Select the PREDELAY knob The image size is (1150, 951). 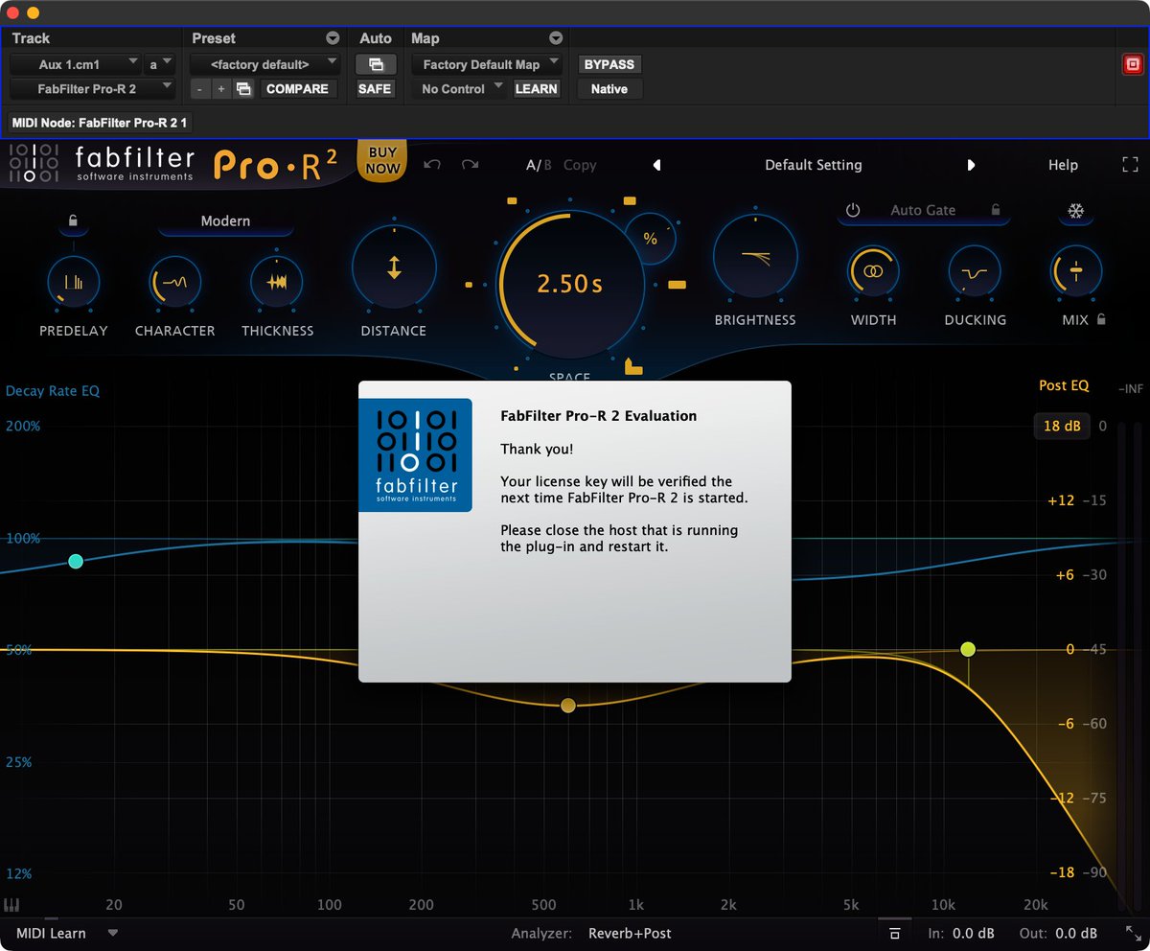coord(74,283)
